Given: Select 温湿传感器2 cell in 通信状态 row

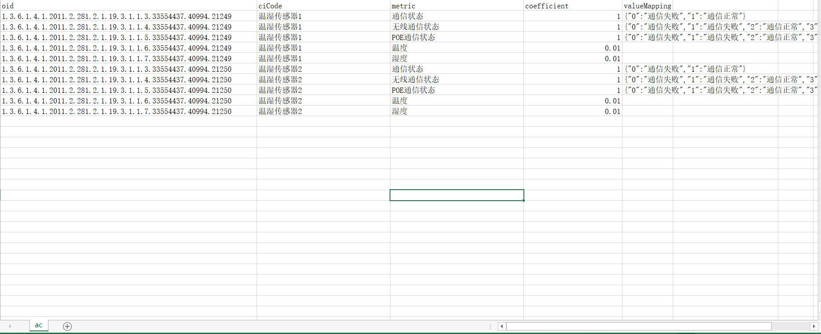Looking at the screenshot, I should coord(324,69).
